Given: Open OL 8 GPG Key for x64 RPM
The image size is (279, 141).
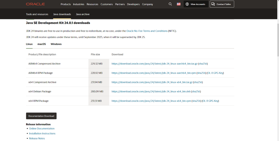Looking at the screenshot, I should coord(210,101).
